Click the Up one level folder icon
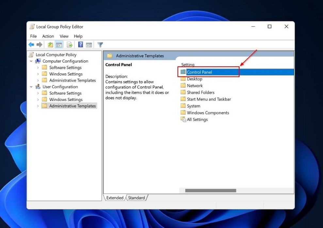This screenshot has width=323, height=228. coord(50,45)
